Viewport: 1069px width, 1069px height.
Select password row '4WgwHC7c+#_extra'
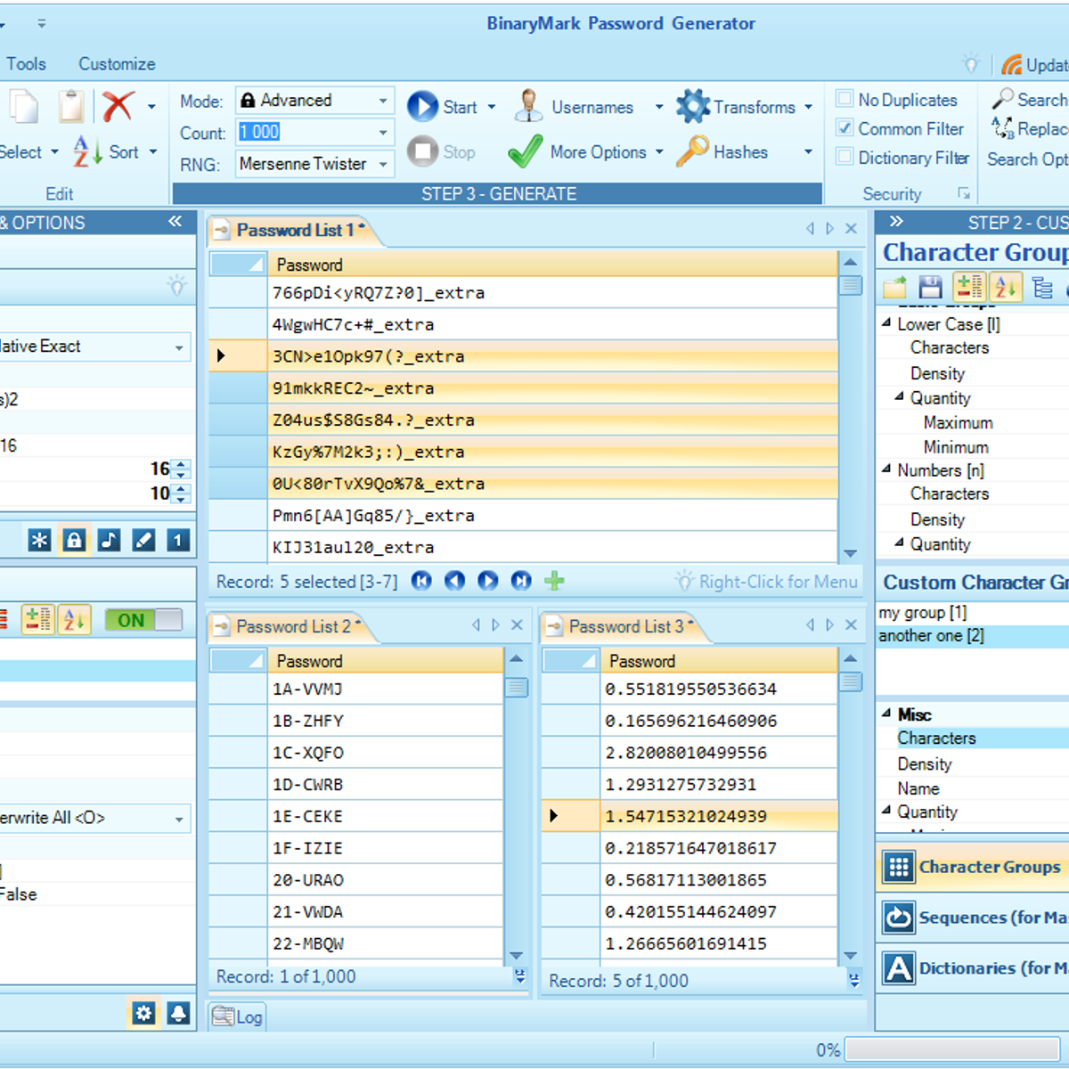pyautogui.click(x=552, y=324)
